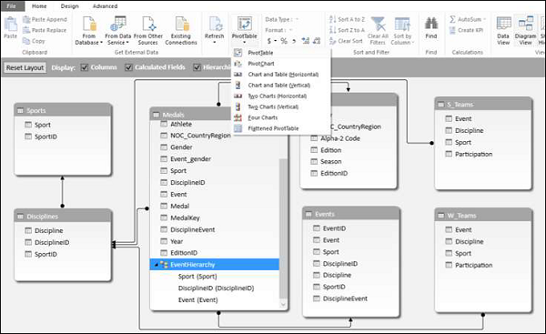
Task: Click the Medals table vertical scrollbar
Action: coord(283,228)
